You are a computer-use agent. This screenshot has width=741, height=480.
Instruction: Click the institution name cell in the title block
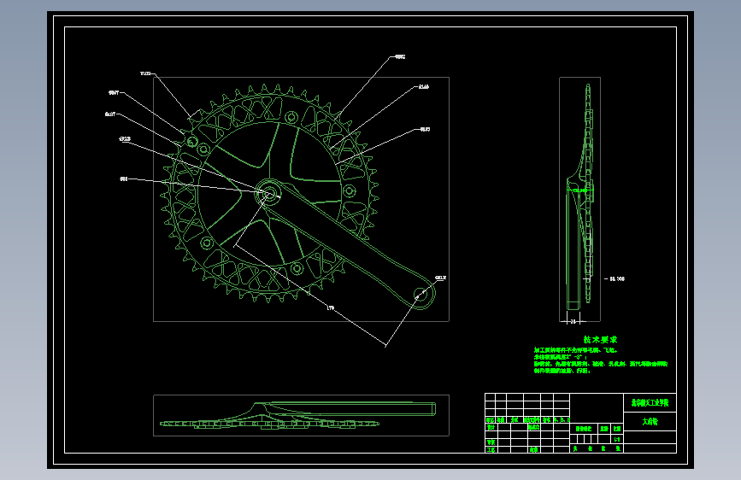tap(650, 403)
